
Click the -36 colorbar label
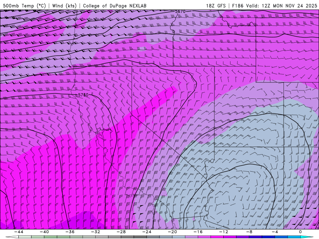(x=70, y=232)
